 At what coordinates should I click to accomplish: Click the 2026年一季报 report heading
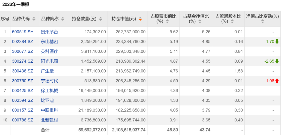pos(16,4)
